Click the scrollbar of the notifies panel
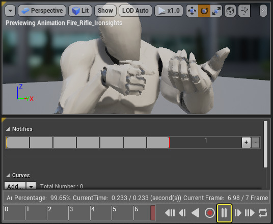Screen dimensions: 273x224 [265, 144]
